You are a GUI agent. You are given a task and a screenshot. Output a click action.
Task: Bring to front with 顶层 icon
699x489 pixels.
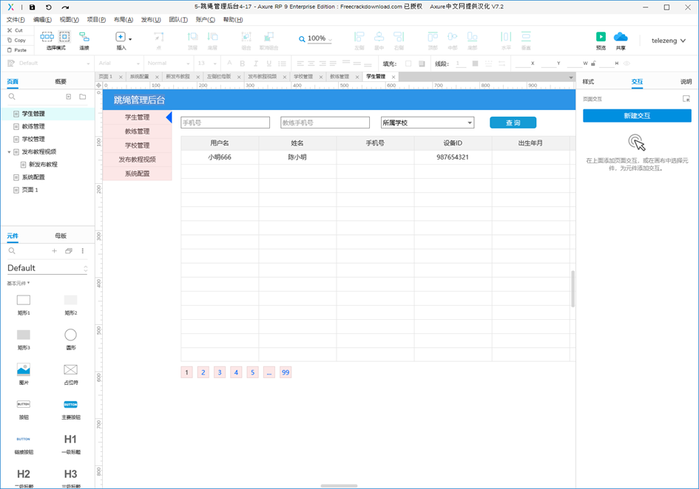click(x=192, y=36)
